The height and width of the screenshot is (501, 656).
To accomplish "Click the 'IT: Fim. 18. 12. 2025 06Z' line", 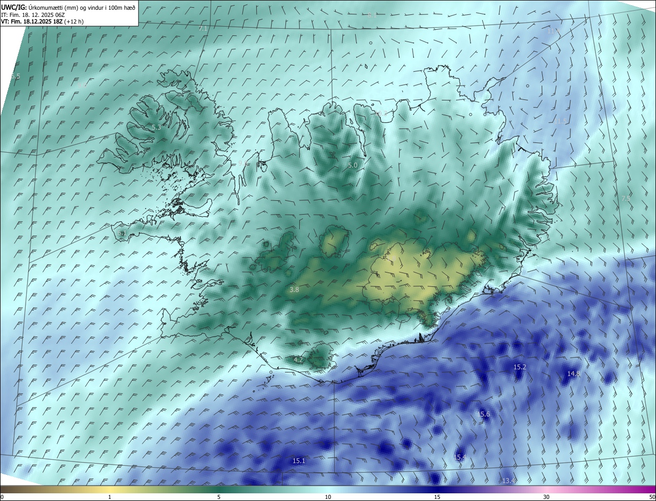I will click(x=33, y=15).
